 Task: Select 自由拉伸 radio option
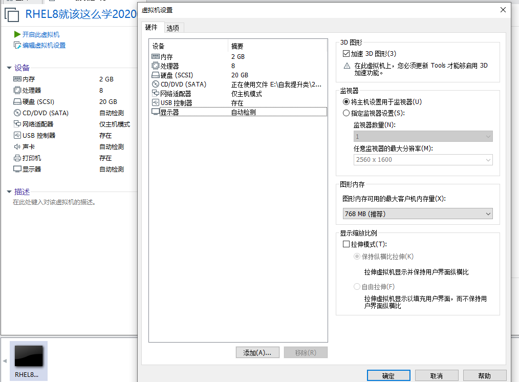tap(357, 286)
